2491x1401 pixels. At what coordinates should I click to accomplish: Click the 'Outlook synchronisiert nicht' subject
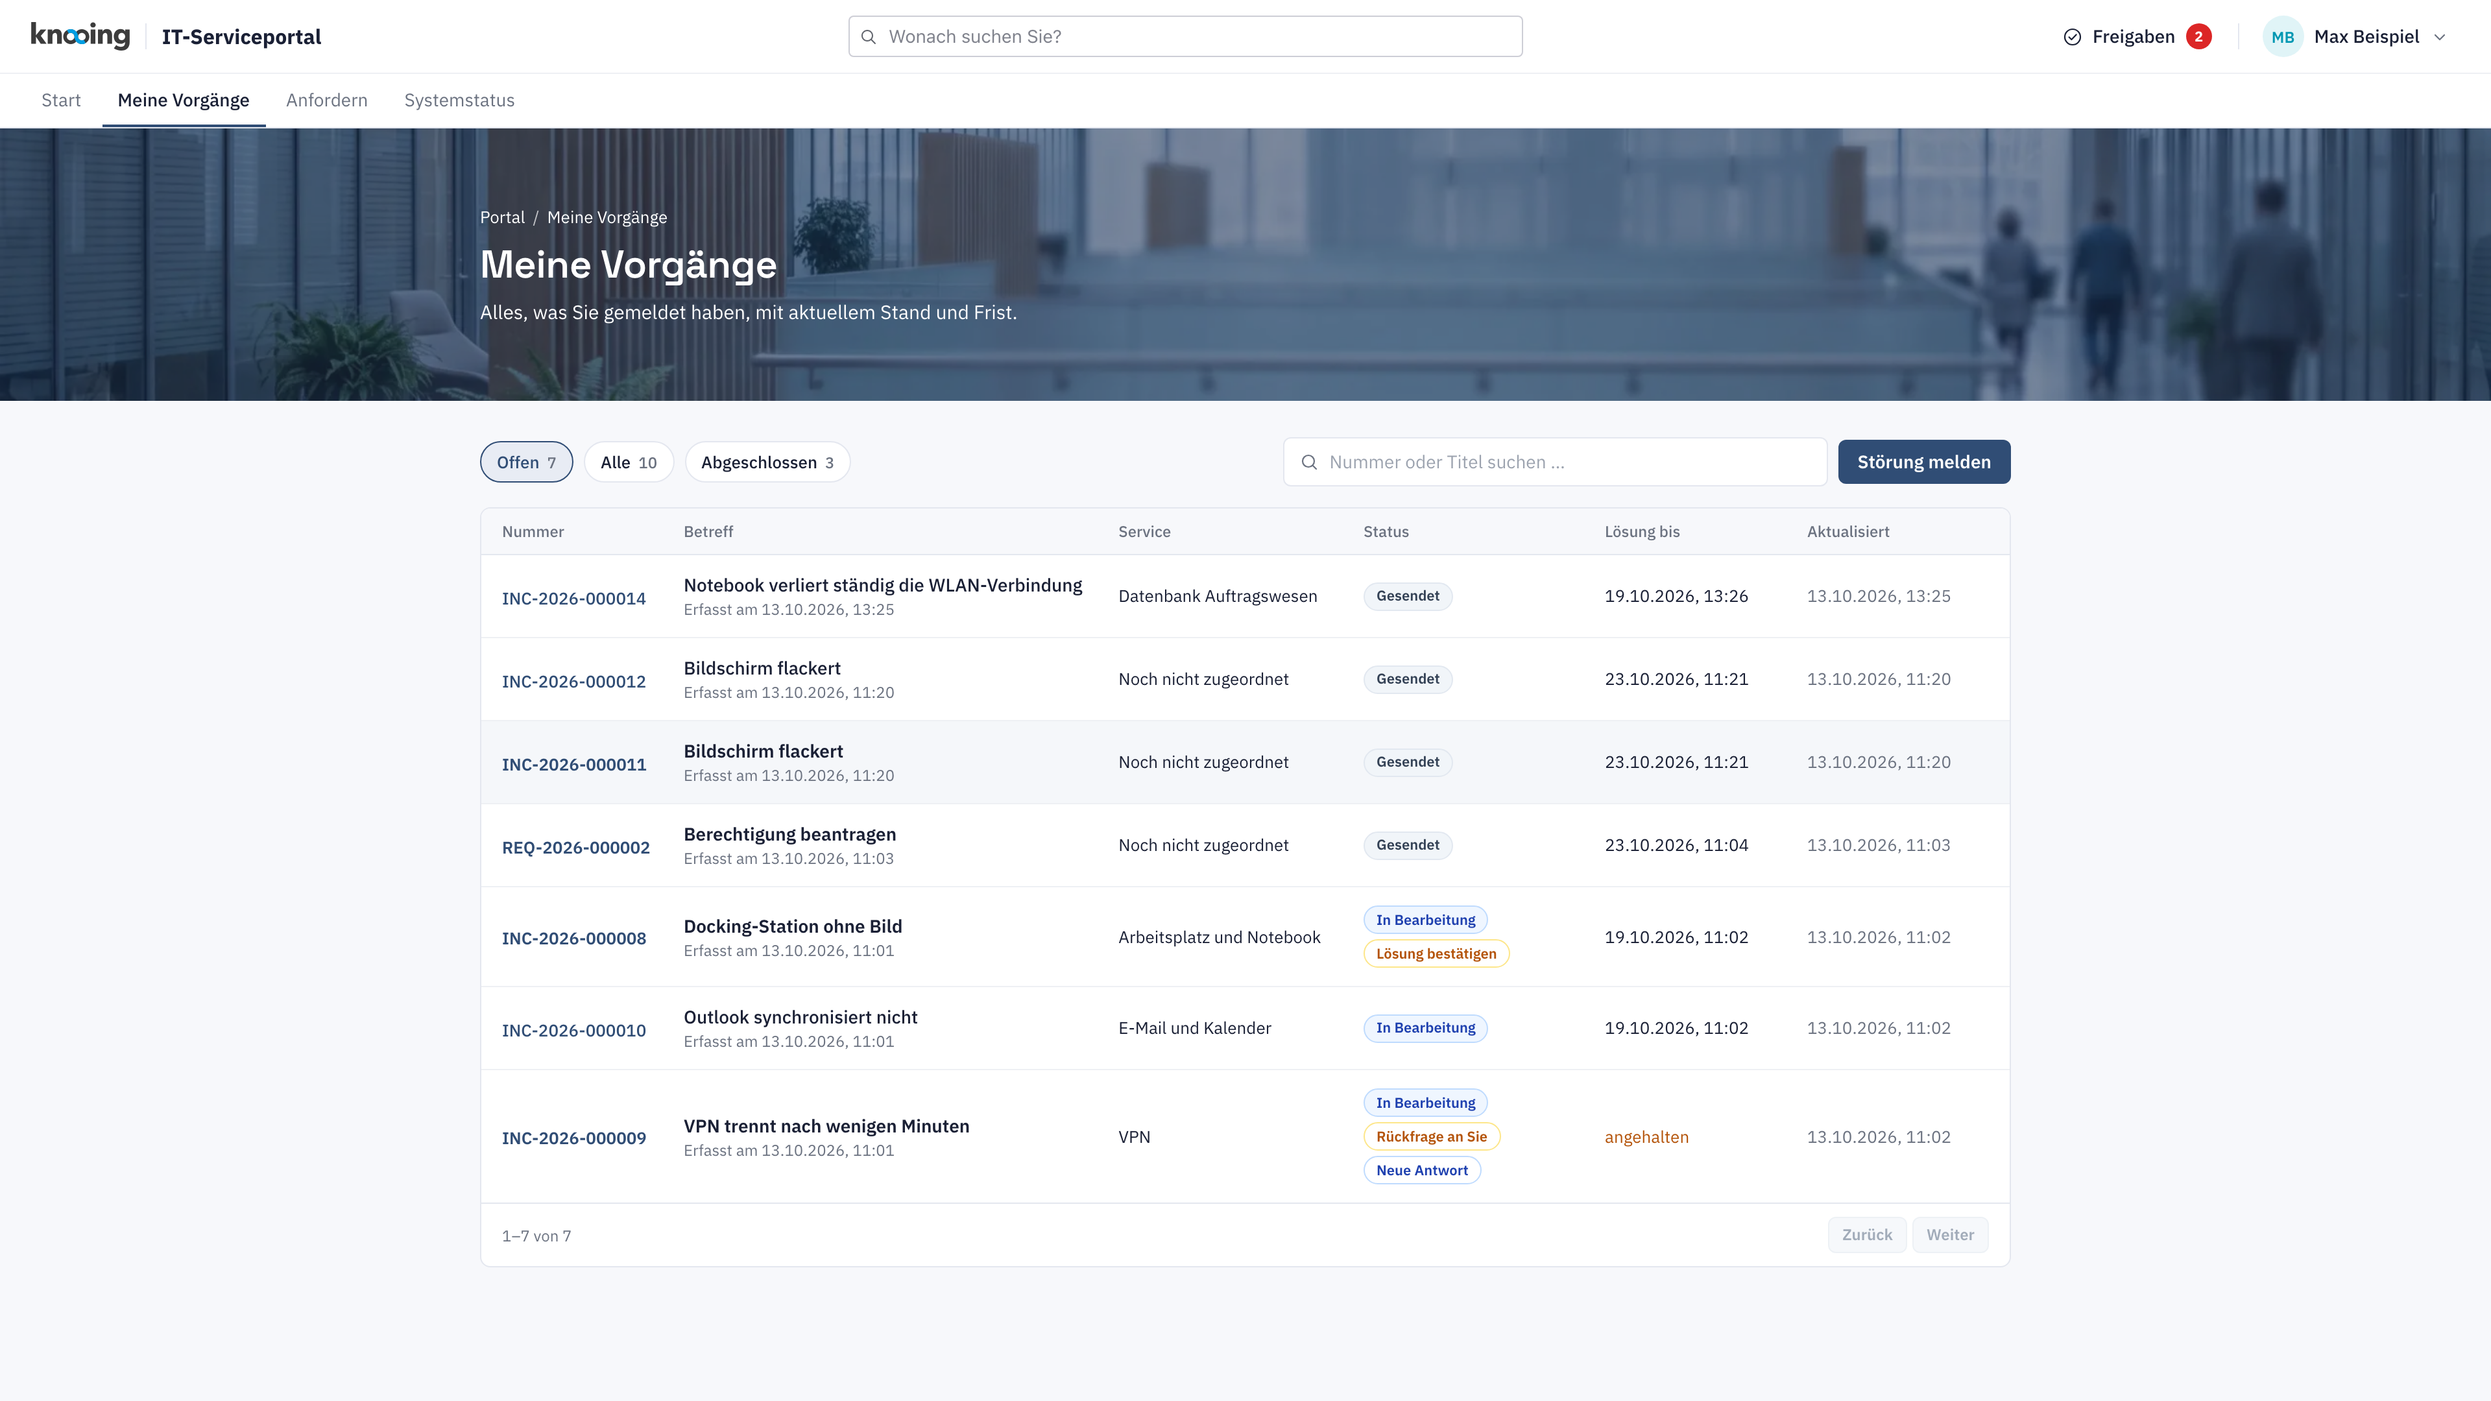coord(800,1017)
